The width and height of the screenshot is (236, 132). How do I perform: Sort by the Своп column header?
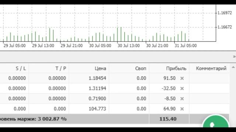tap(140, 69)
